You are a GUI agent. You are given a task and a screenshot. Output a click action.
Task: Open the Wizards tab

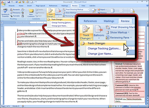[x=11, y=6]
